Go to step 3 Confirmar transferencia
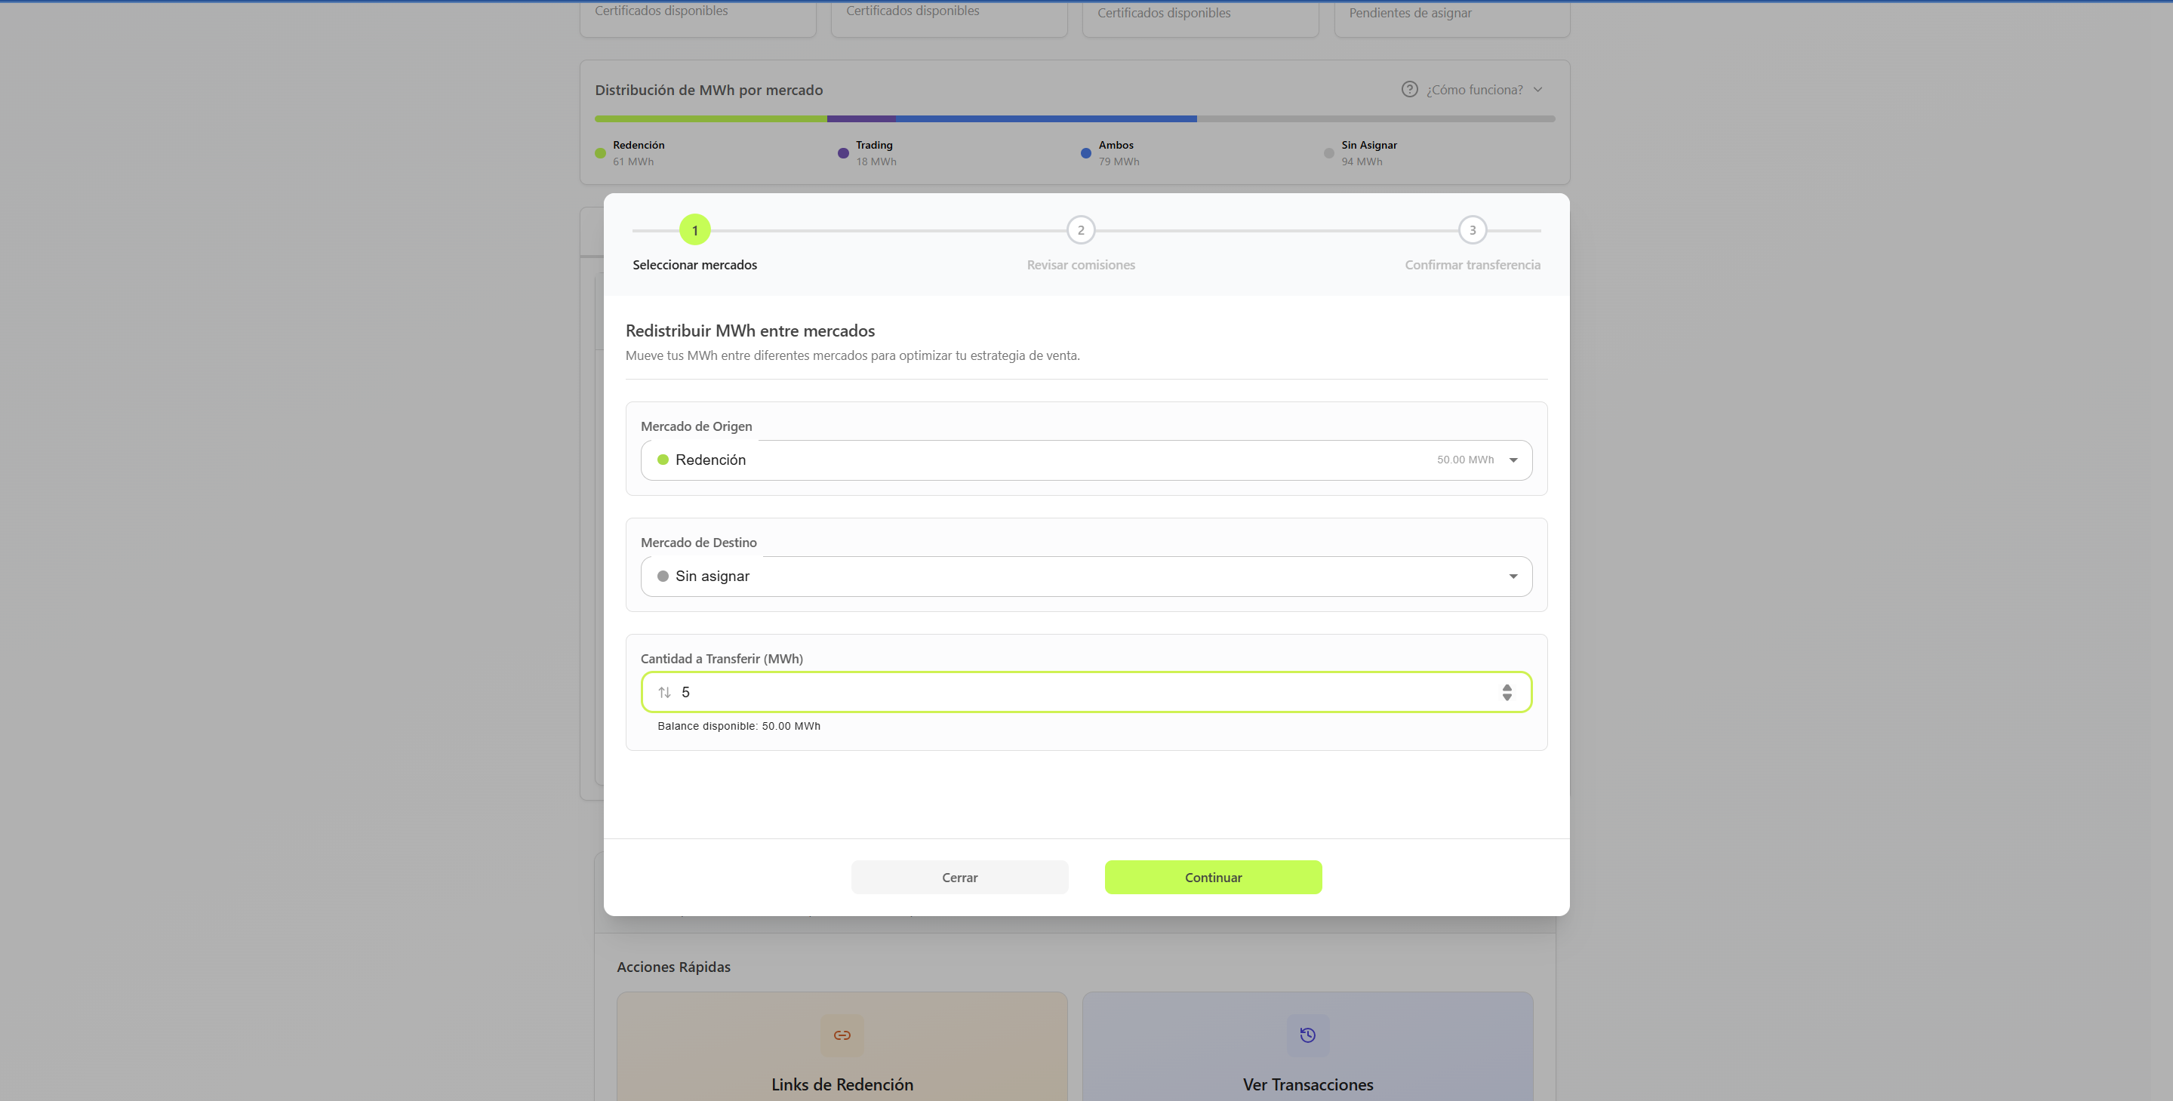 coord(1472,230)
